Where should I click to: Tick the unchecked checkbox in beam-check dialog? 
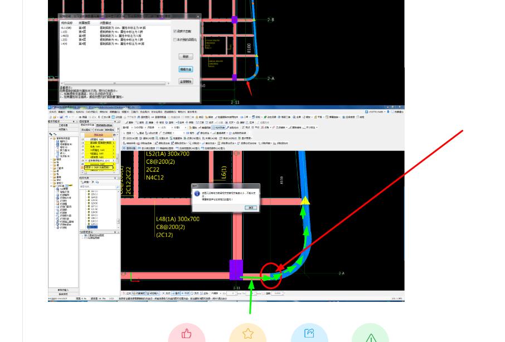pos(175,40)
